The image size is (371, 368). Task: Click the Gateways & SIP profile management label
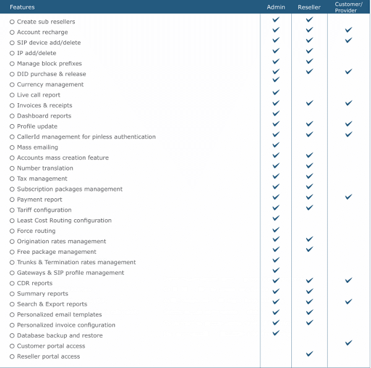point(70,273)
